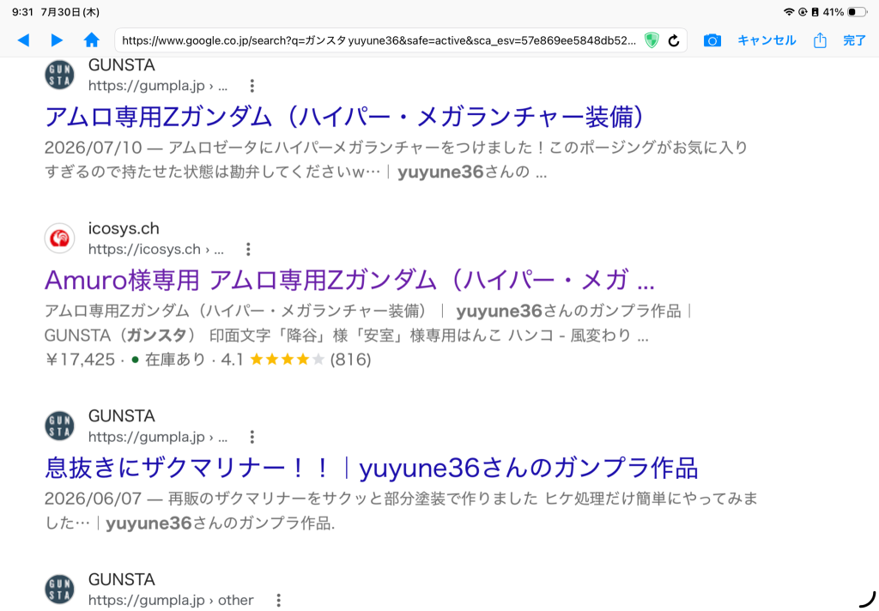Screen dimensions: 879x611
Task: Open more options for the gumpla.jp › other result
Action: [279, 601]
